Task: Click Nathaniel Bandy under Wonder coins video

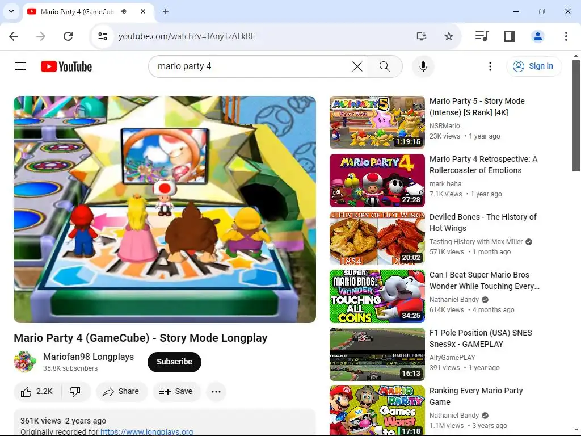Action: point(454,300)
